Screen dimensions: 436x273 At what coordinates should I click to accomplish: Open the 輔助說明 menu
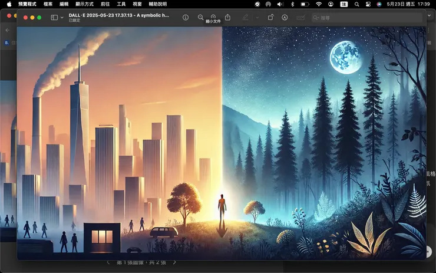click(x=158, y=4)
